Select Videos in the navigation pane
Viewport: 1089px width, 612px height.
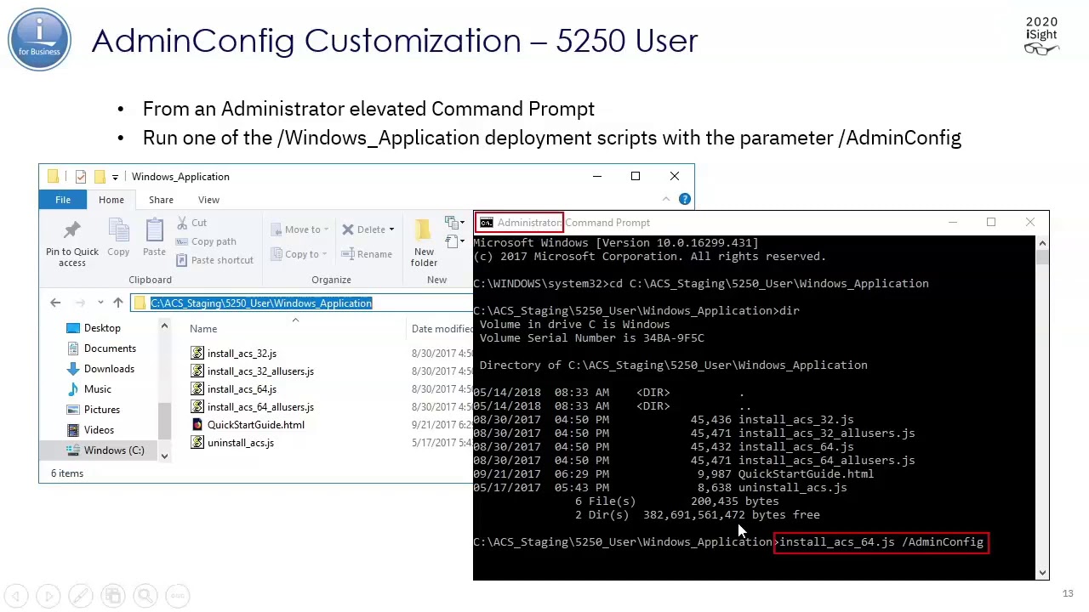click(x=99, y=430)
